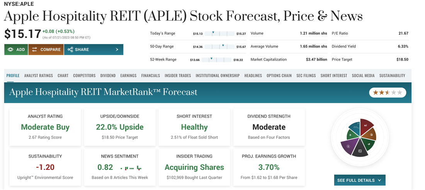This screenshot has height=190, width=425.
Task: Open the Acquiring Shares insider trading card
Action: [194, 167]
